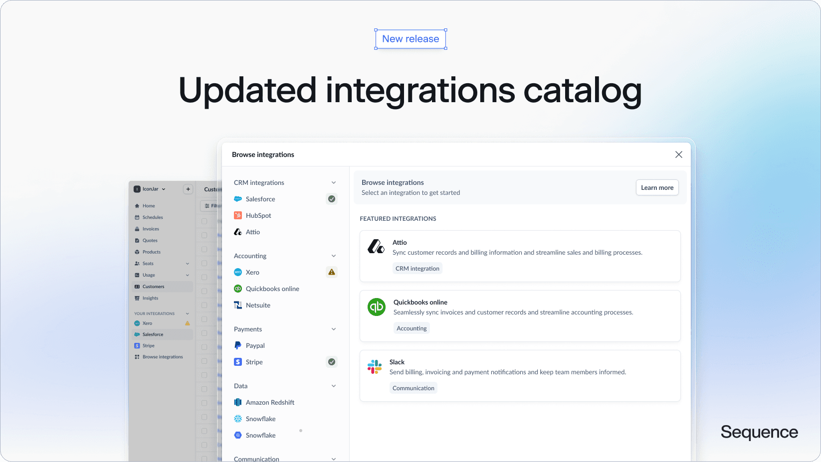Click the Salesforce connected checkmark badge
This screenshot has width=821, height=462.
(332, 199)
